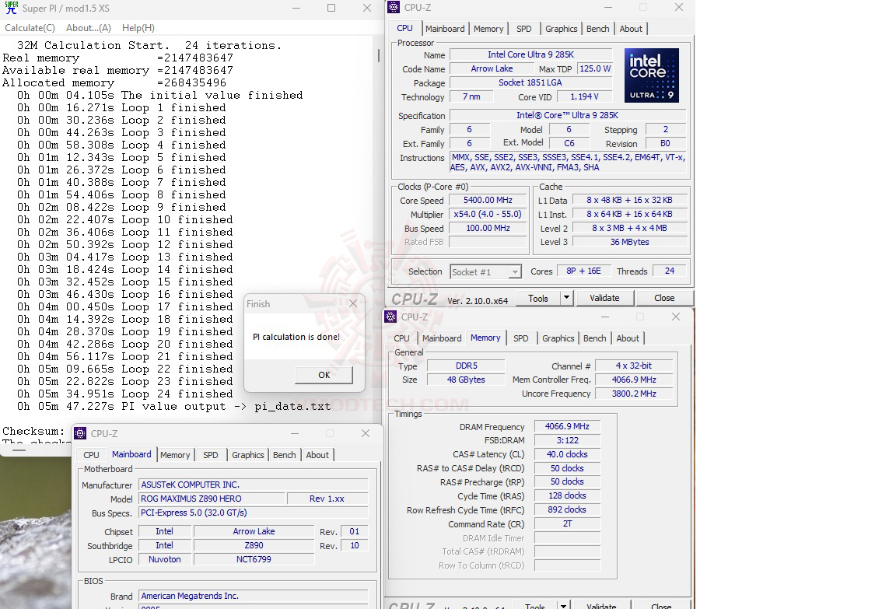This screenshot has width=896, height=609.
Task: Select CPU tab in top CPU-Z window
Action: (x=404, y=28)
